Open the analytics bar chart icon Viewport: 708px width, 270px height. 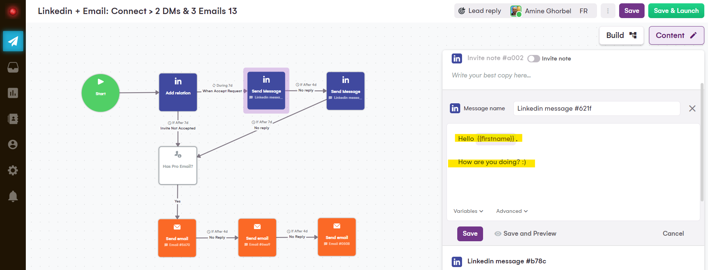pyautogui.click(x=13, y=93)
